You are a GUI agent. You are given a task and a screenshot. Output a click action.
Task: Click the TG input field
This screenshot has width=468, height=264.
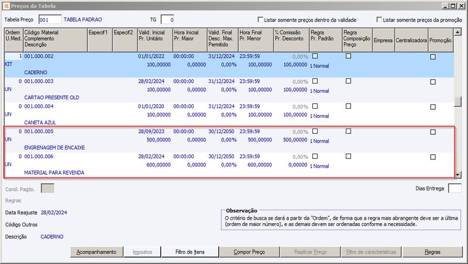click(x=167, y=20)
